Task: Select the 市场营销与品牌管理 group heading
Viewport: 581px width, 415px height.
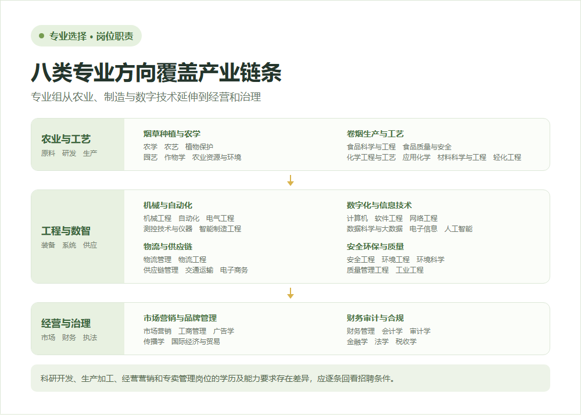Action: (180, 319)
